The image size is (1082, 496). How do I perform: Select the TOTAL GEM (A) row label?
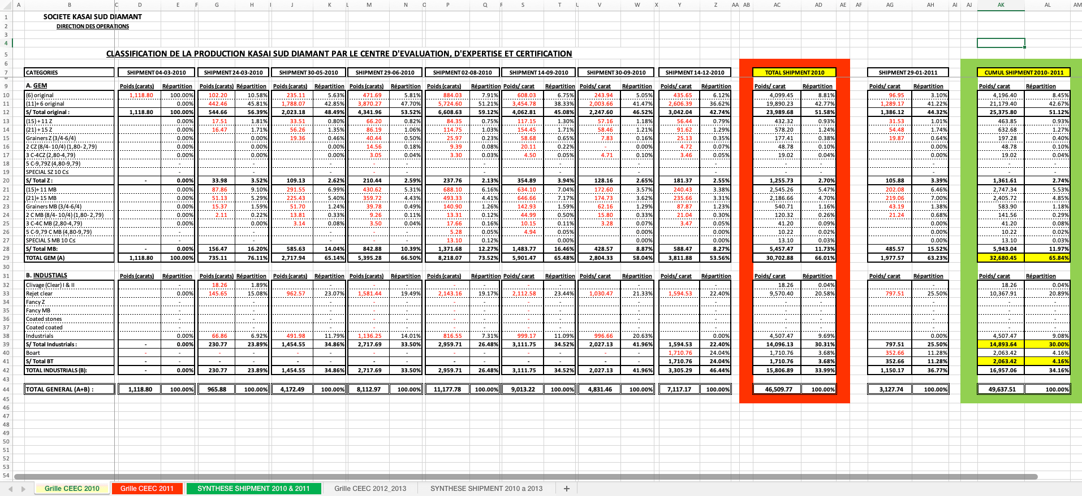click(70, 258)
